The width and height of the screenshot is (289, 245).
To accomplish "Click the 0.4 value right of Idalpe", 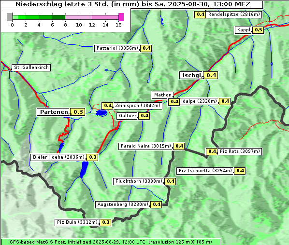I will (225, 101).
